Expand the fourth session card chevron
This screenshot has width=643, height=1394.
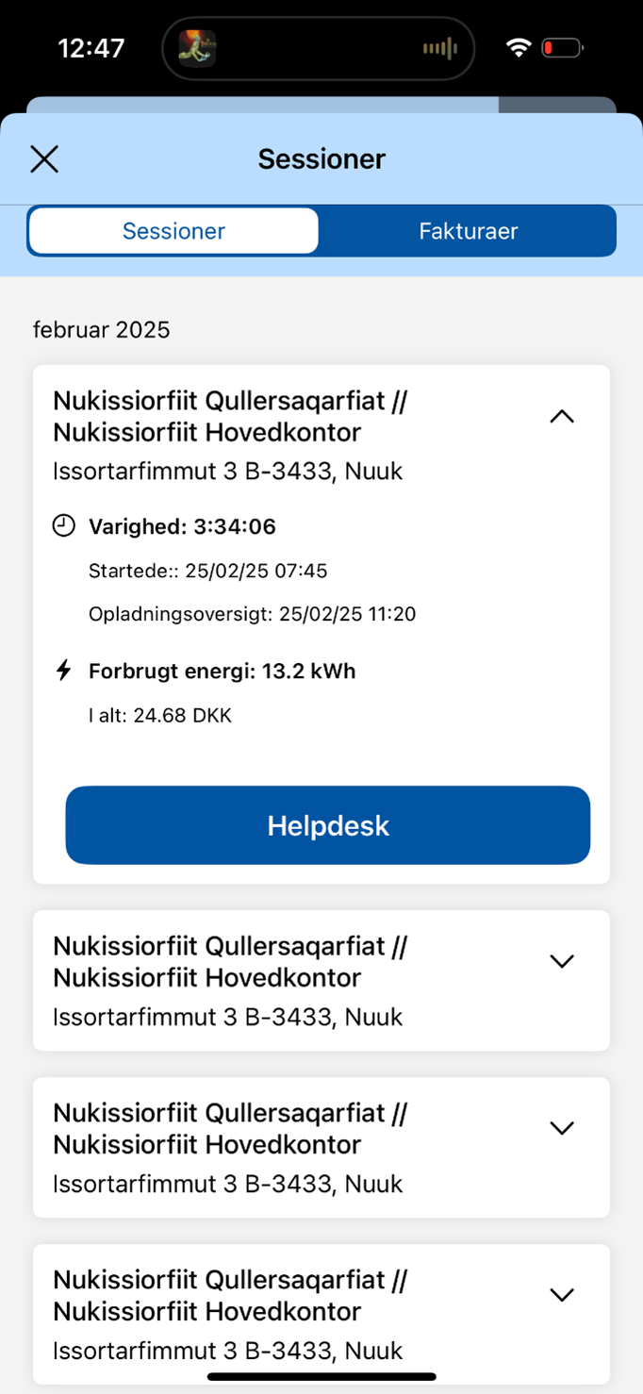click(x=562, y=1295)
